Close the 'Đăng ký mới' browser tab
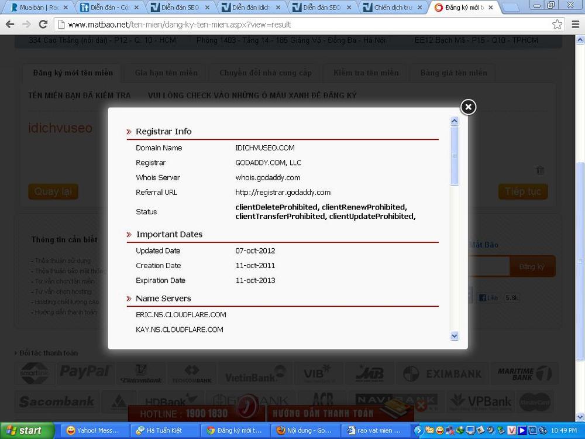 490,8
